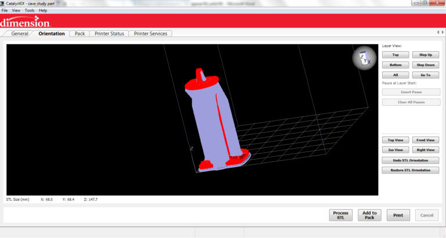
Task: Open the Printer Status tab
Action: 109,34
